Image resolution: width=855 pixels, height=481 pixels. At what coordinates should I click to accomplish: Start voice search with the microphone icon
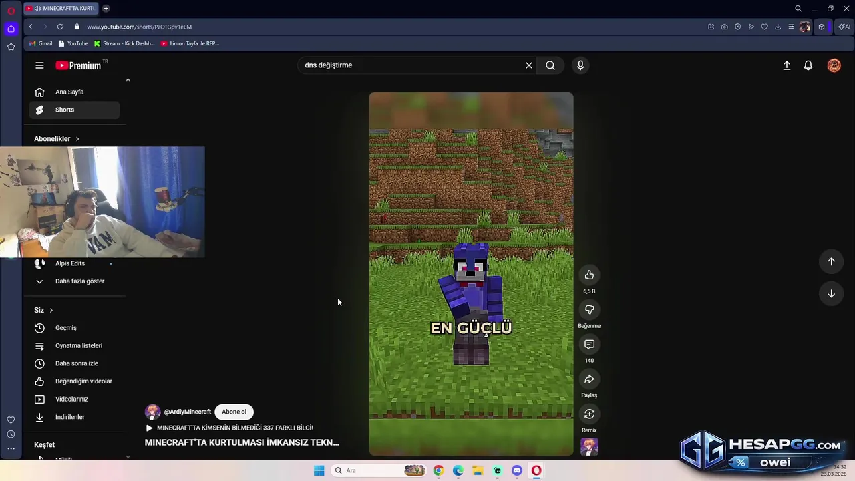tap(580, 65)
